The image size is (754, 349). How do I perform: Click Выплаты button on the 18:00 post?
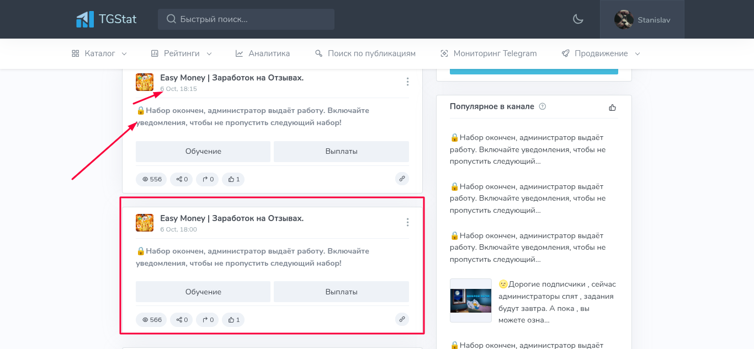point(342,292)
